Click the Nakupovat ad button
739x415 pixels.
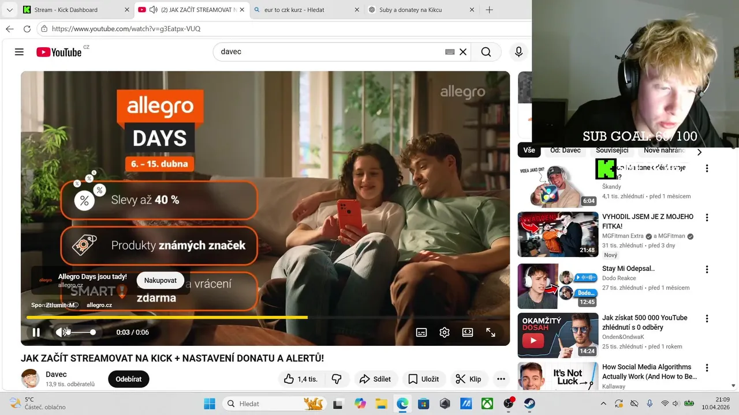[x=161, y=280]
